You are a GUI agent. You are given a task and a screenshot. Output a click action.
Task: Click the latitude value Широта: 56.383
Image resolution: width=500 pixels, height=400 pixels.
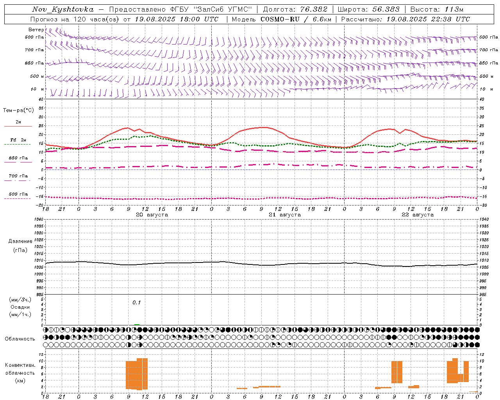tap(369, 9)
